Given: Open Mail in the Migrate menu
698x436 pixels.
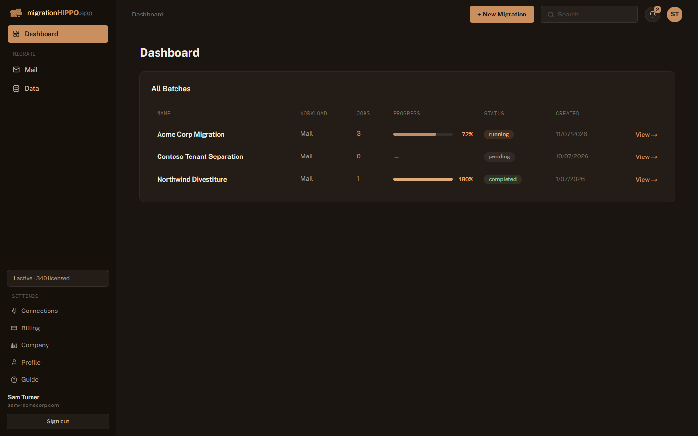Looking at the screenshot, I should (x=58, y=70).
